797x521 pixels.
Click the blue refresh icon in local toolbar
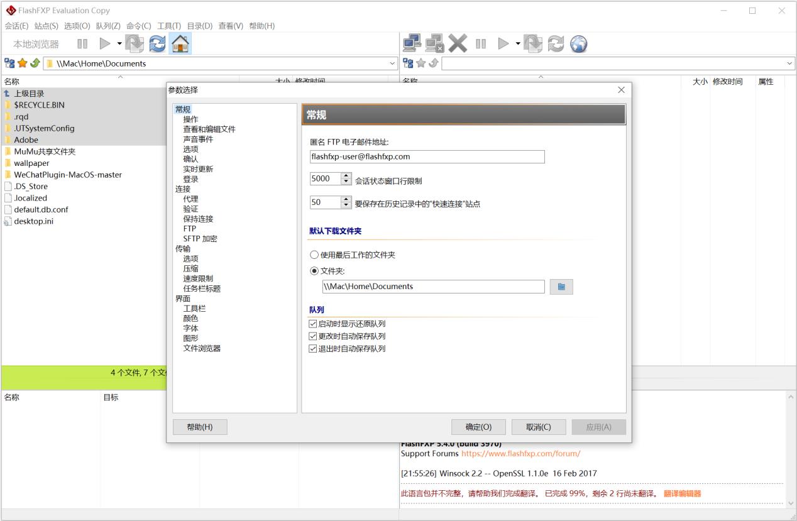tap(157, 43)
